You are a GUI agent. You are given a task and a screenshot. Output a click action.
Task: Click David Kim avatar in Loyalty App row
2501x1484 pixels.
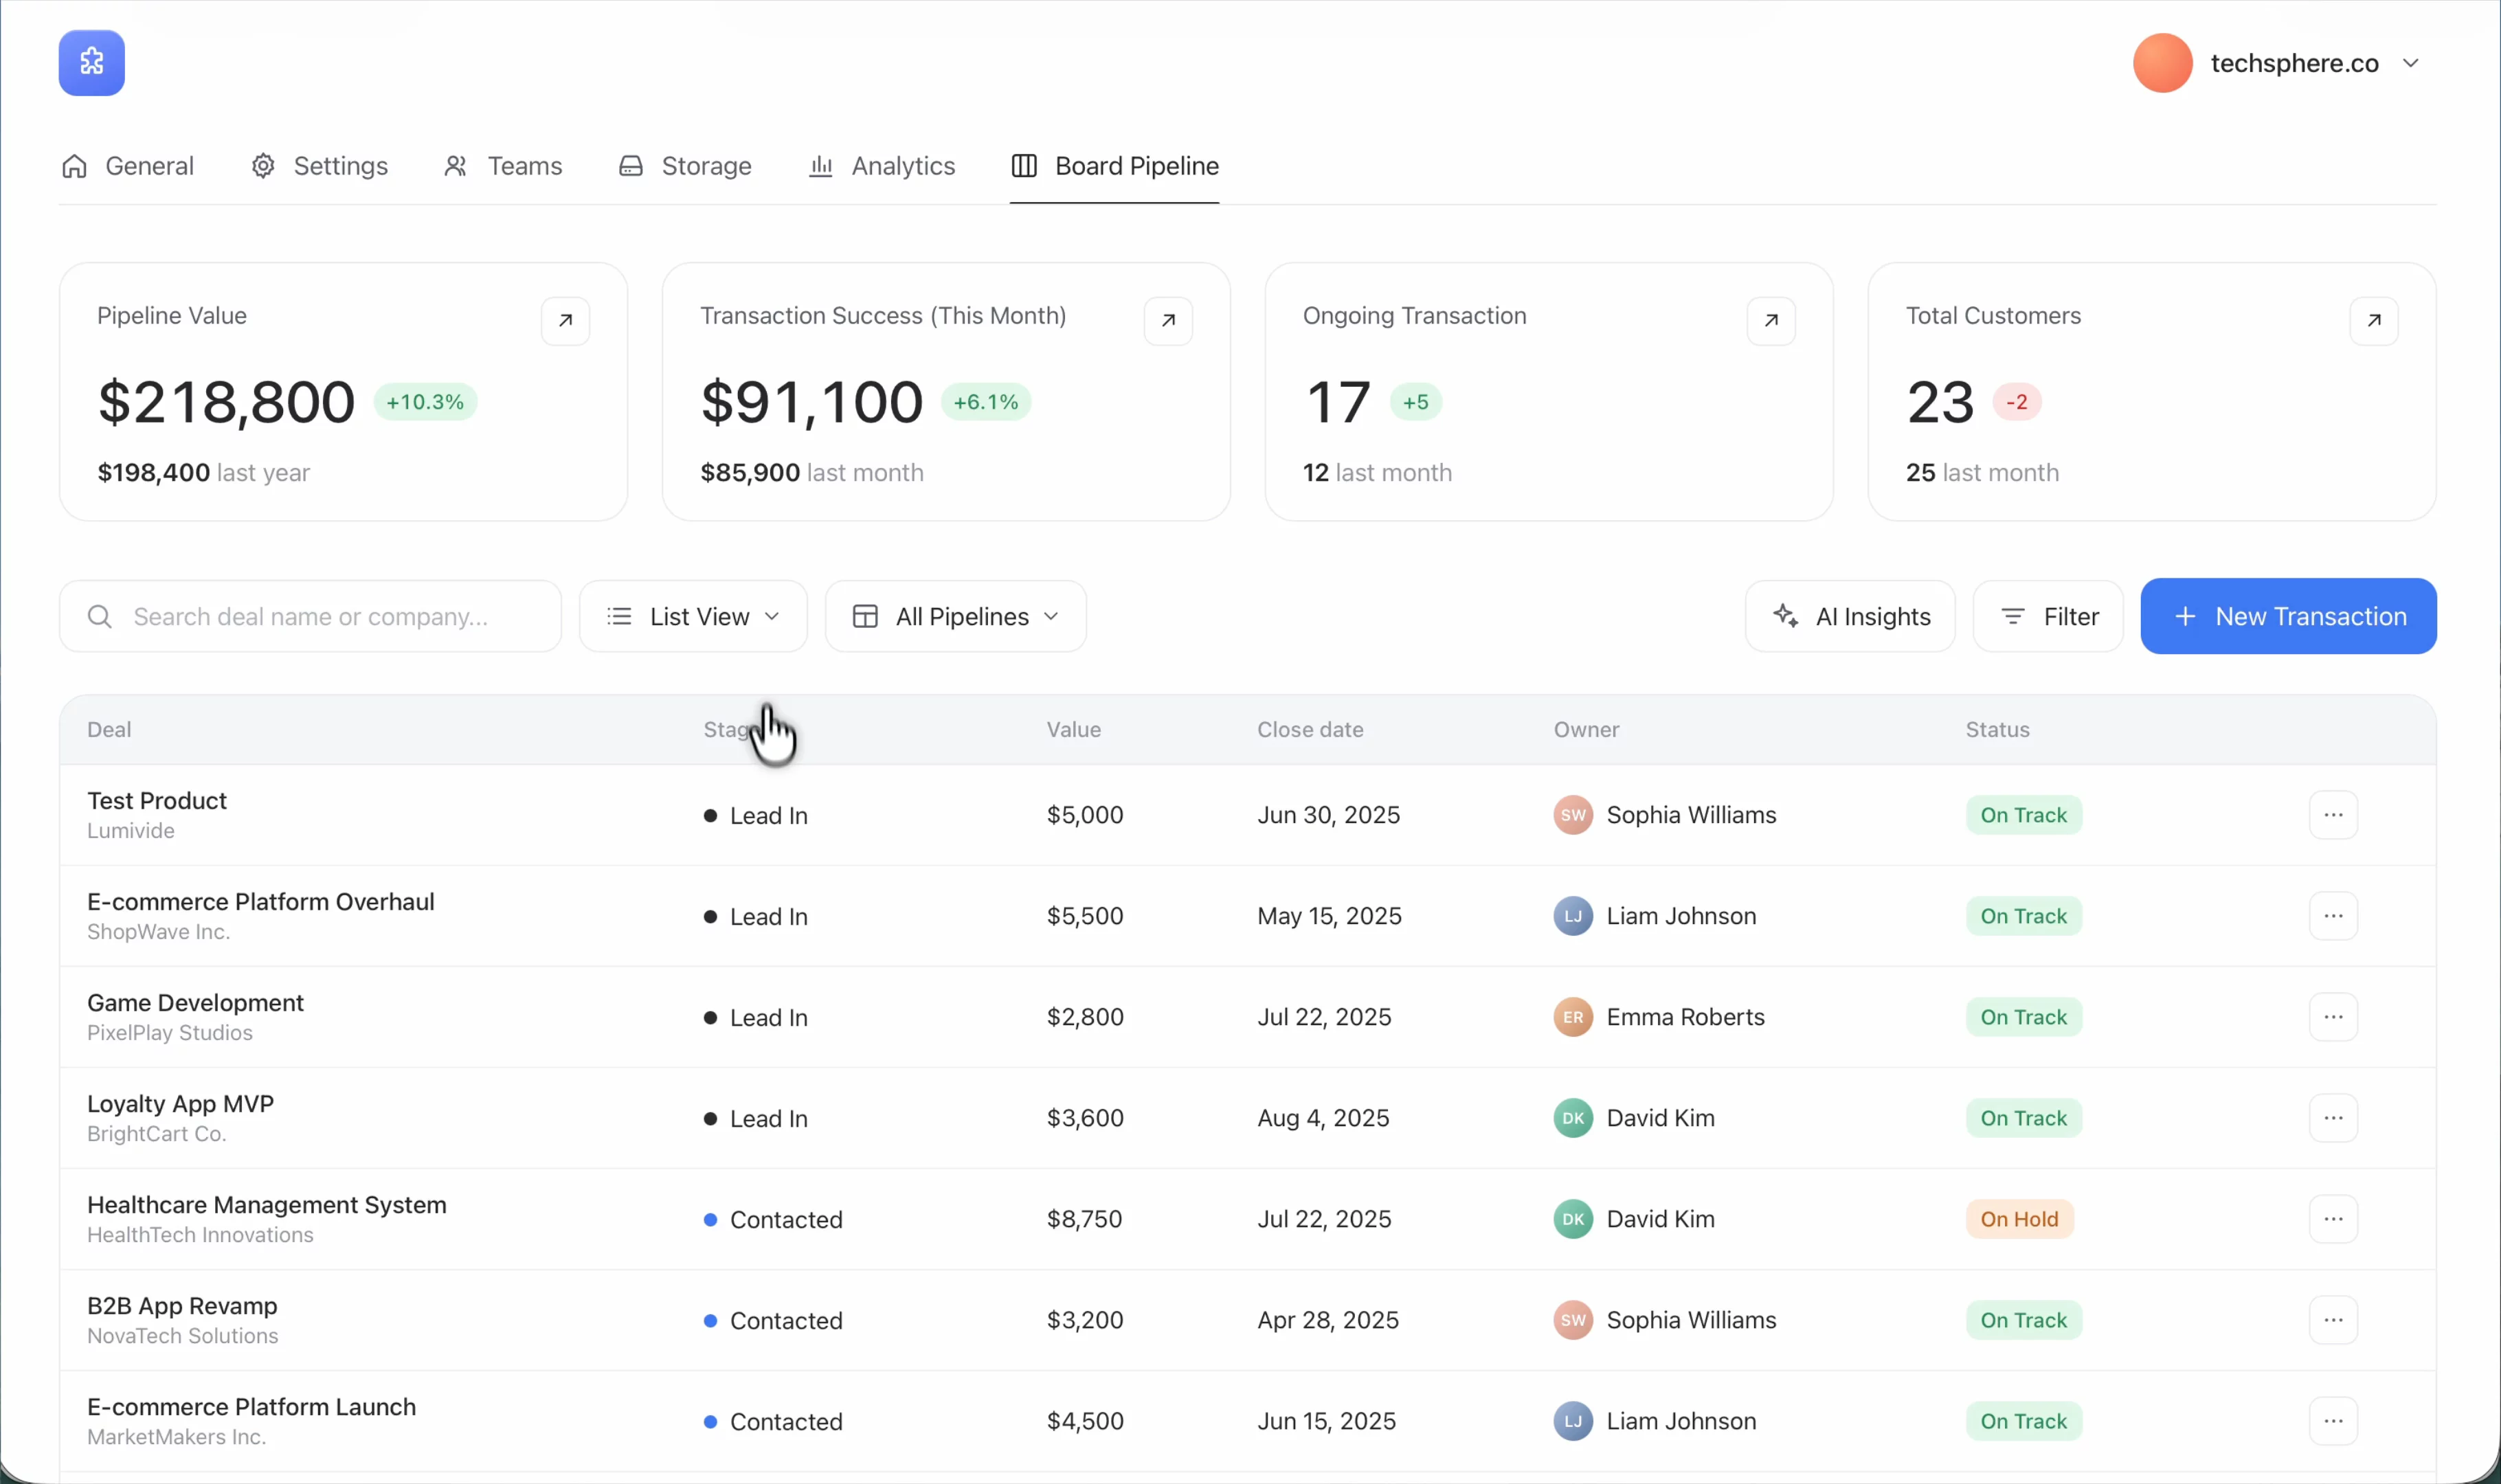tap(1573, 1118)
